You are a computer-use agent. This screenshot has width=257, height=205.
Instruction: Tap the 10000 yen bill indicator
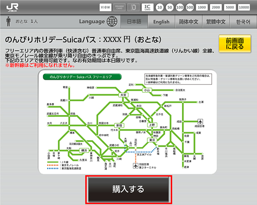click(244, 7)
